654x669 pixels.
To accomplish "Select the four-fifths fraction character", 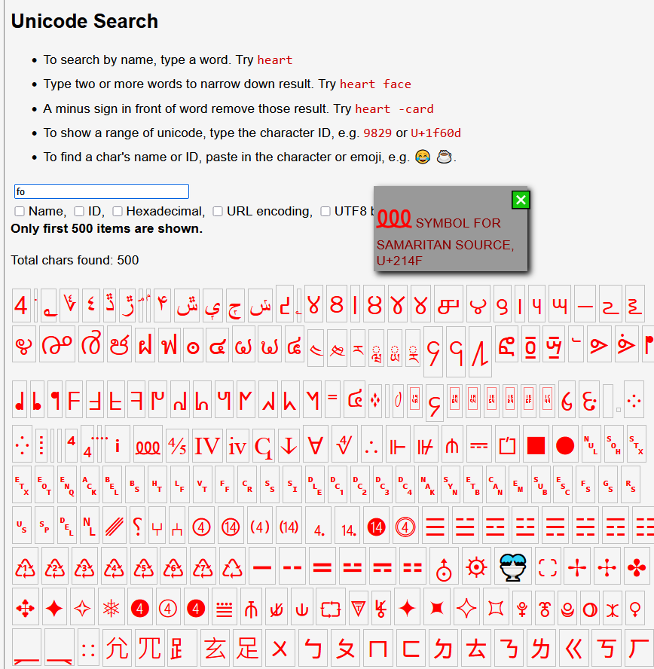I will click(x=177, y=446).
